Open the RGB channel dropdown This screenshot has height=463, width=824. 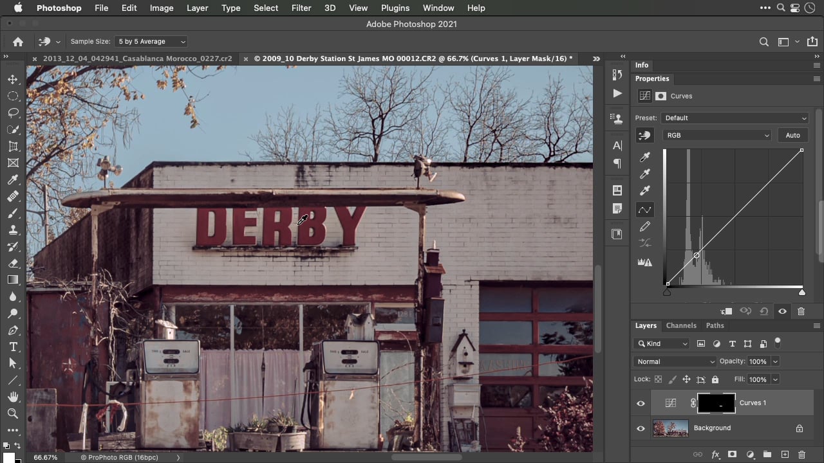pos(716,135)
